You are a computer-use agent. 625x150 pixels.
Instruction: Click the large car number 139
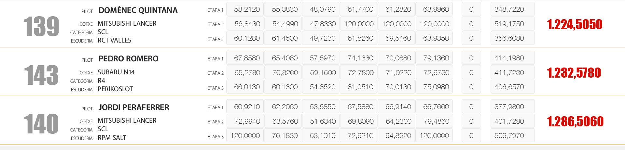tap(41, 27)
